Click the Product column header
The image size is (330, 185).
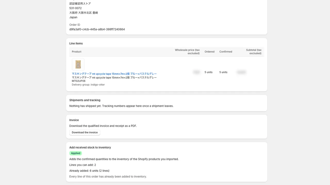coord(77,52)
